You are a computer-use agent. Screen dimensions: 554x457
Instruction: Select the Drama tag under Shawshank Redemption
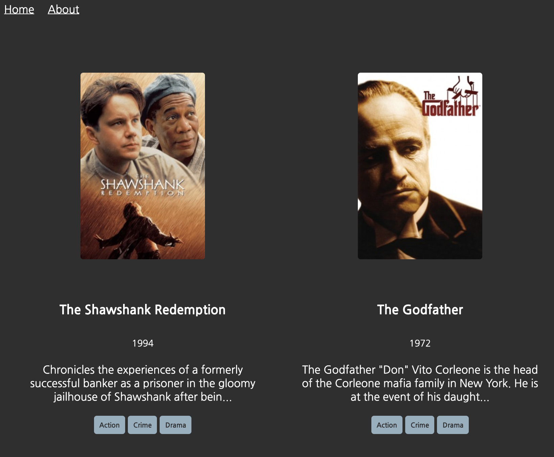[176, 425]
